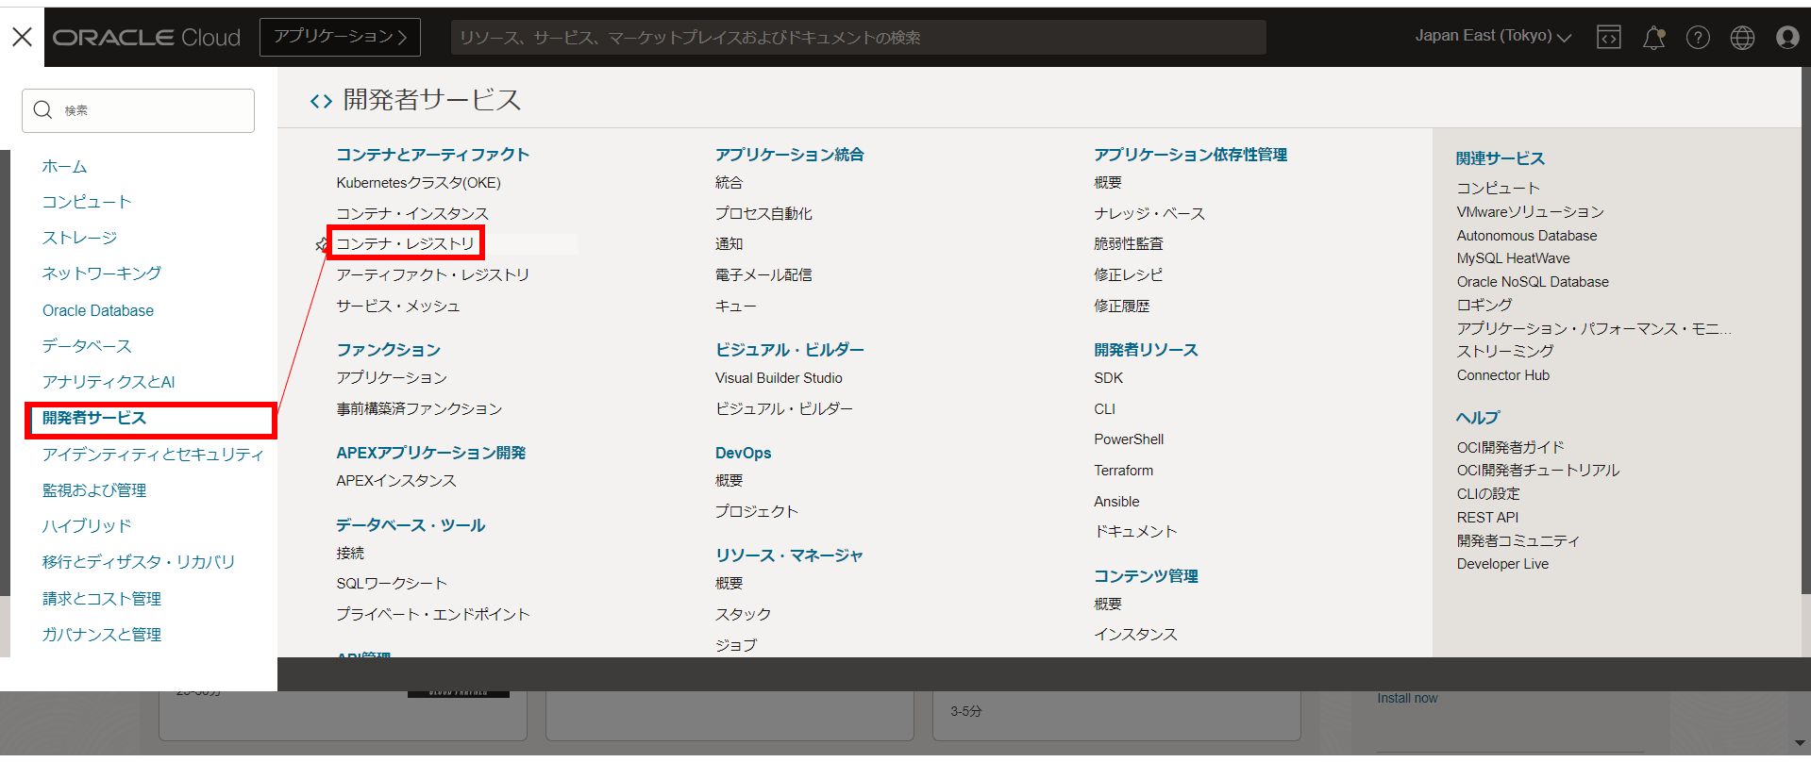This screenshot has width=1811, height=762.
Task: Open Terraform link
Action: click(1124, 471)
